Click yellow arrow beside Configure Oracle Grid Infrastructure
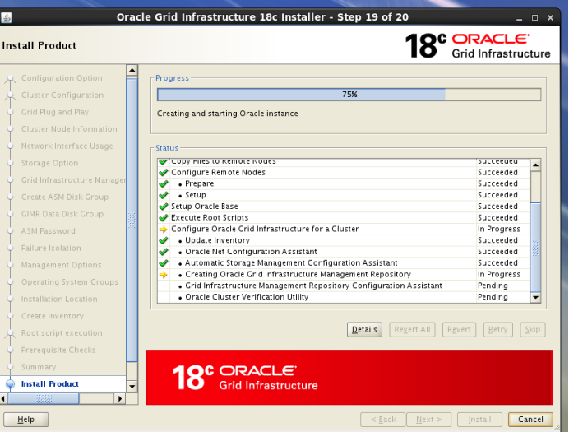Screen dimensions: 569x432 pyautogui.click(x=163, y=230)
